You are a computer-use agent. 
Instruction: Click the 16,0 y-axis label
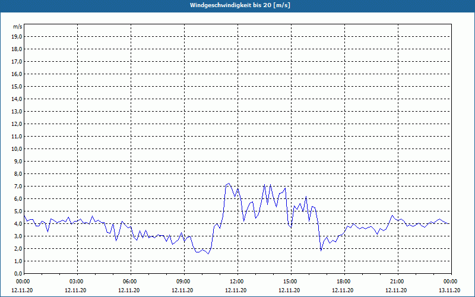pyautogui.click(x=17, y=74)
